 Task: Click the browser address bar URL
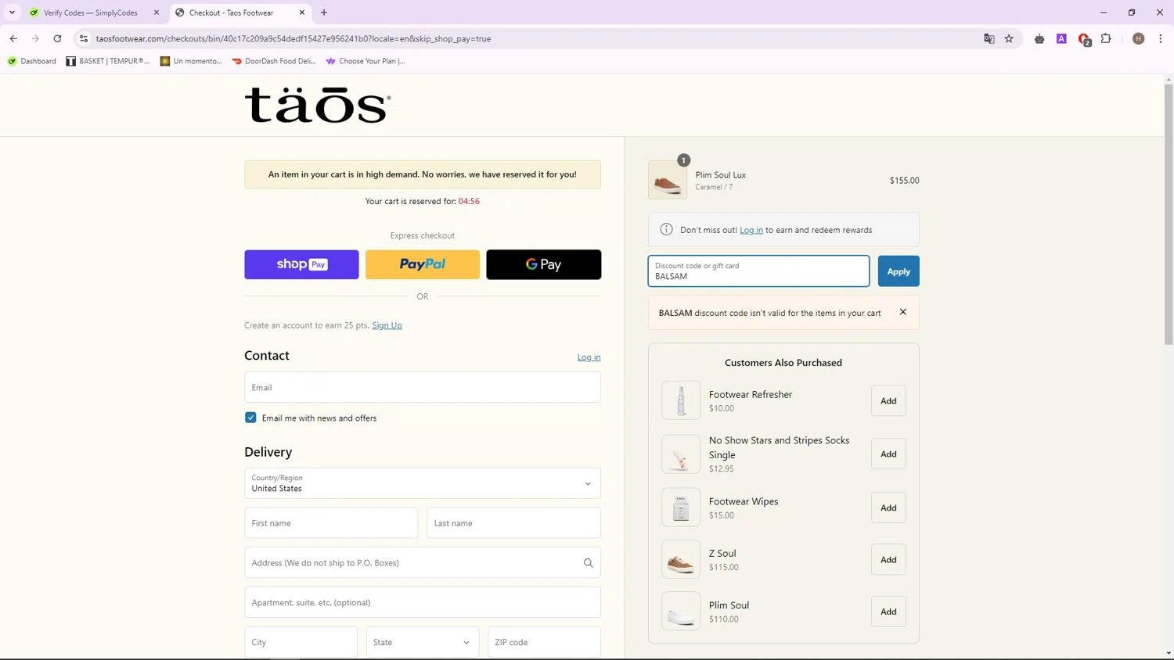293,38
